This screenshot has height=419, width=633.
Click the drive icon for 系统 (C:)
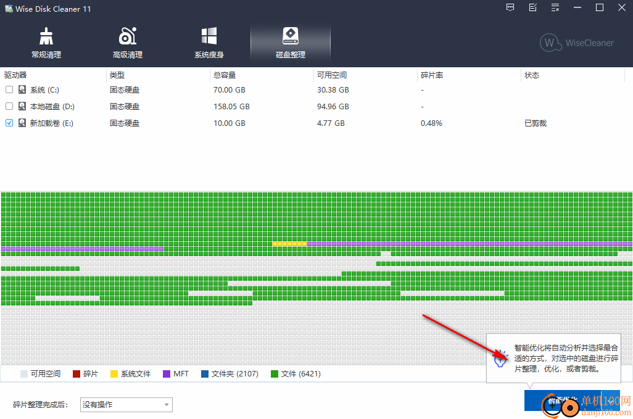tap(22, 89)
